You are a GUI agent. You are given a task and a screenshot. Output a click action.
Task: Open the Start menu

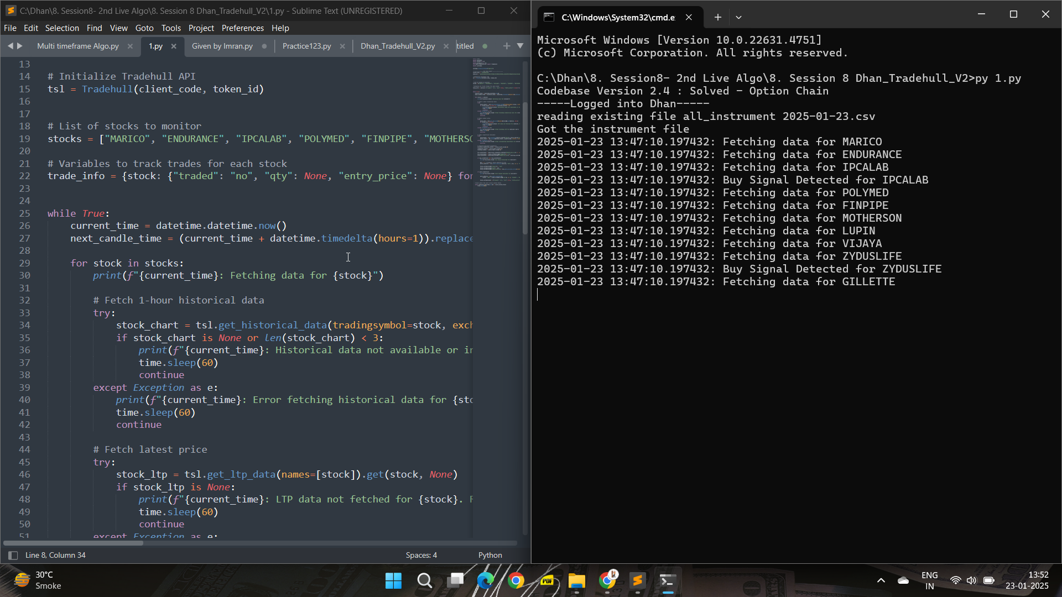pyautogui.click(x=393, y=581)
